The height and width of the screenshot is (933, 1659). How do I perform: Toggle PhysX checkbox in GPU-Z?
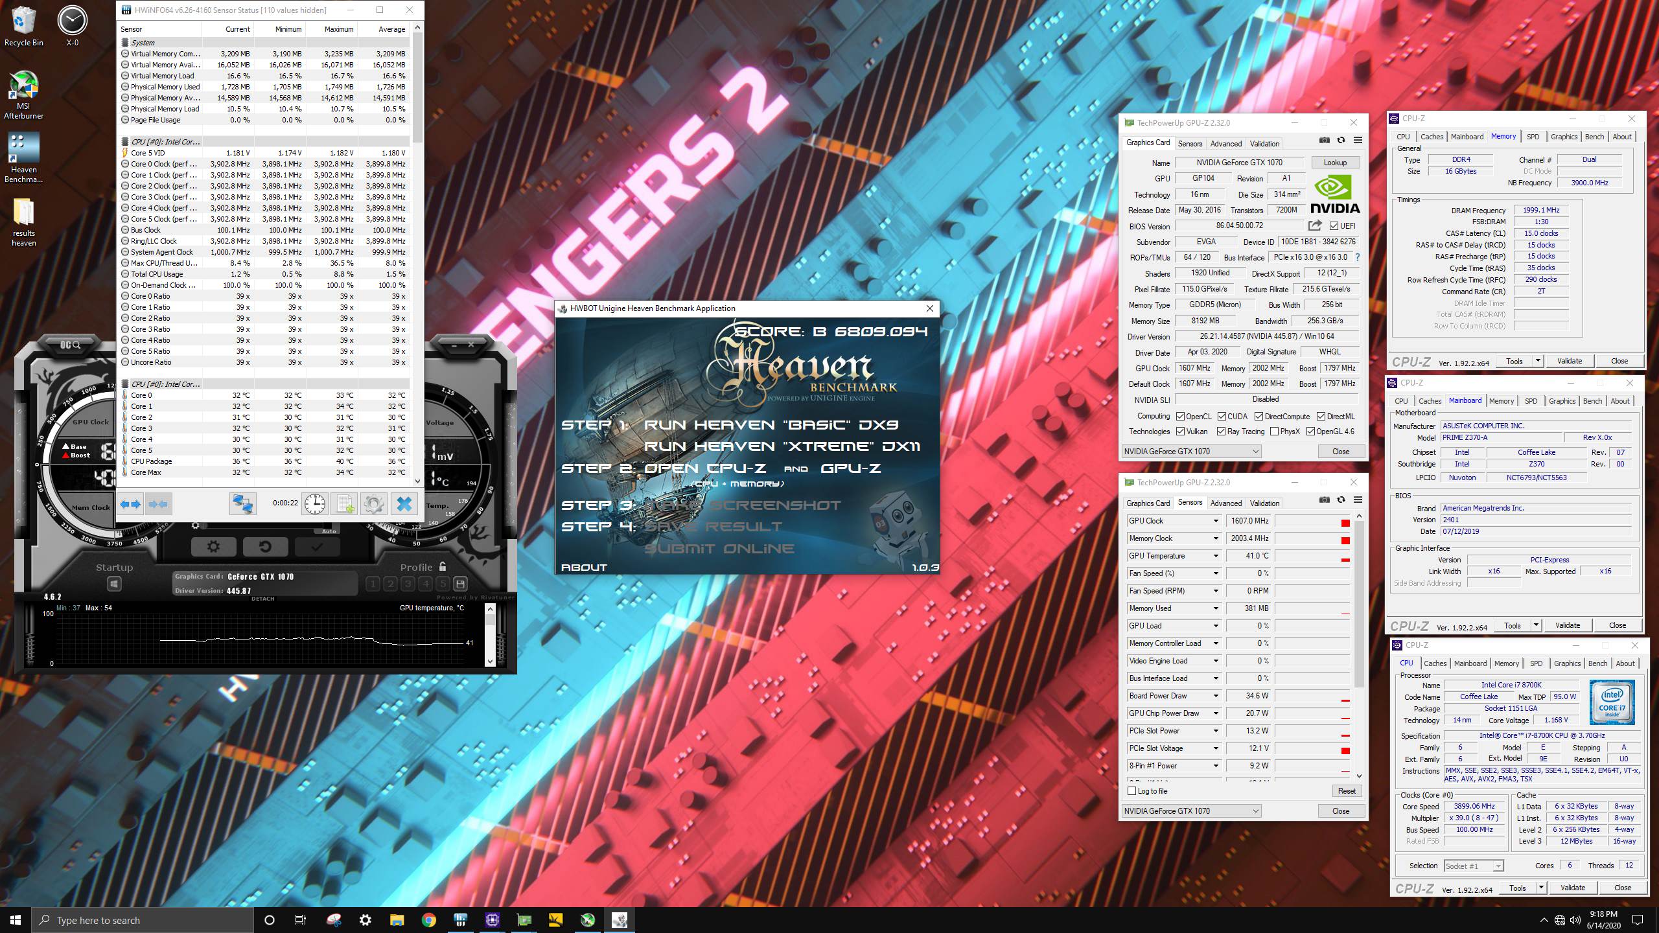click(x=1275, y=432)
